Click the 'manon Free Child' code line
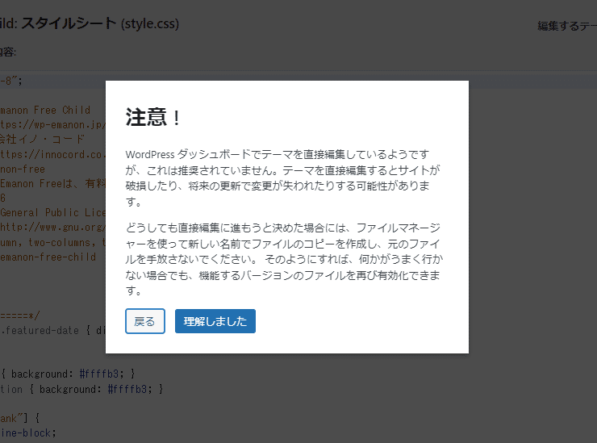The image size is (597, 443). 45,110
